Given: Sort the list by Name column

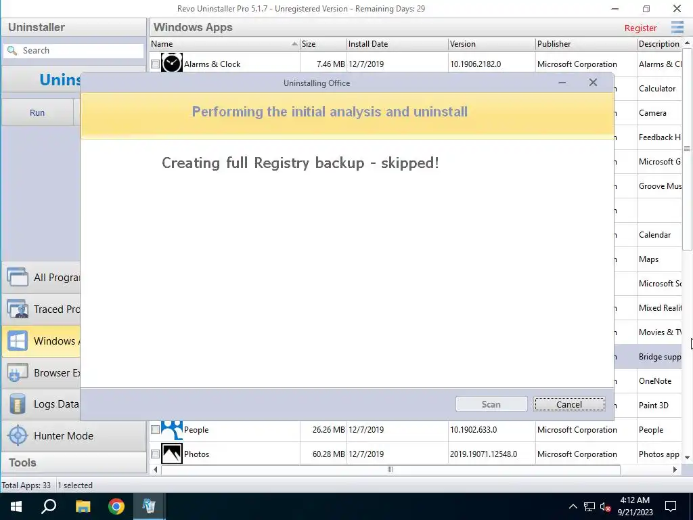Looking at the screenshot, I should click(225, 44).
